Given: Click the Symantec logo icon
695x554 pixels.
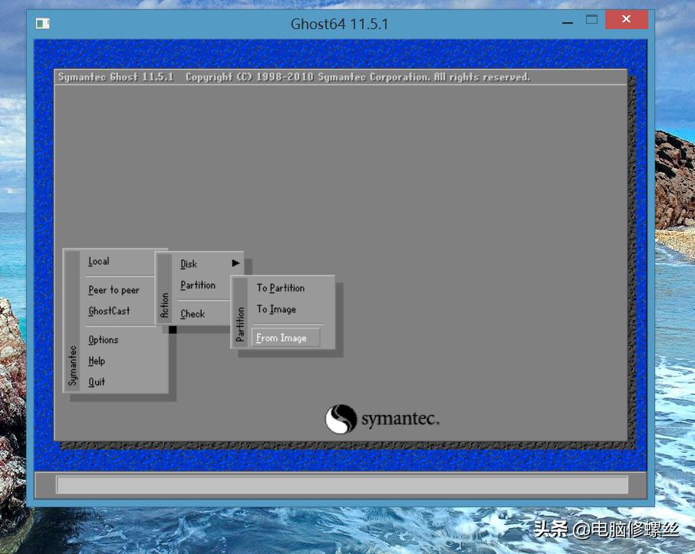Looking at the screenshot, I should coord(341,419).
